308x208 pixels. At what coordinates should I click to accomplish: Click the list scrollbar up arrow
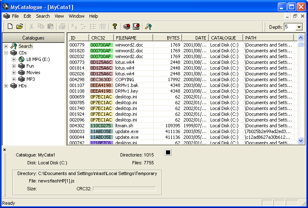tap(301, 37)
